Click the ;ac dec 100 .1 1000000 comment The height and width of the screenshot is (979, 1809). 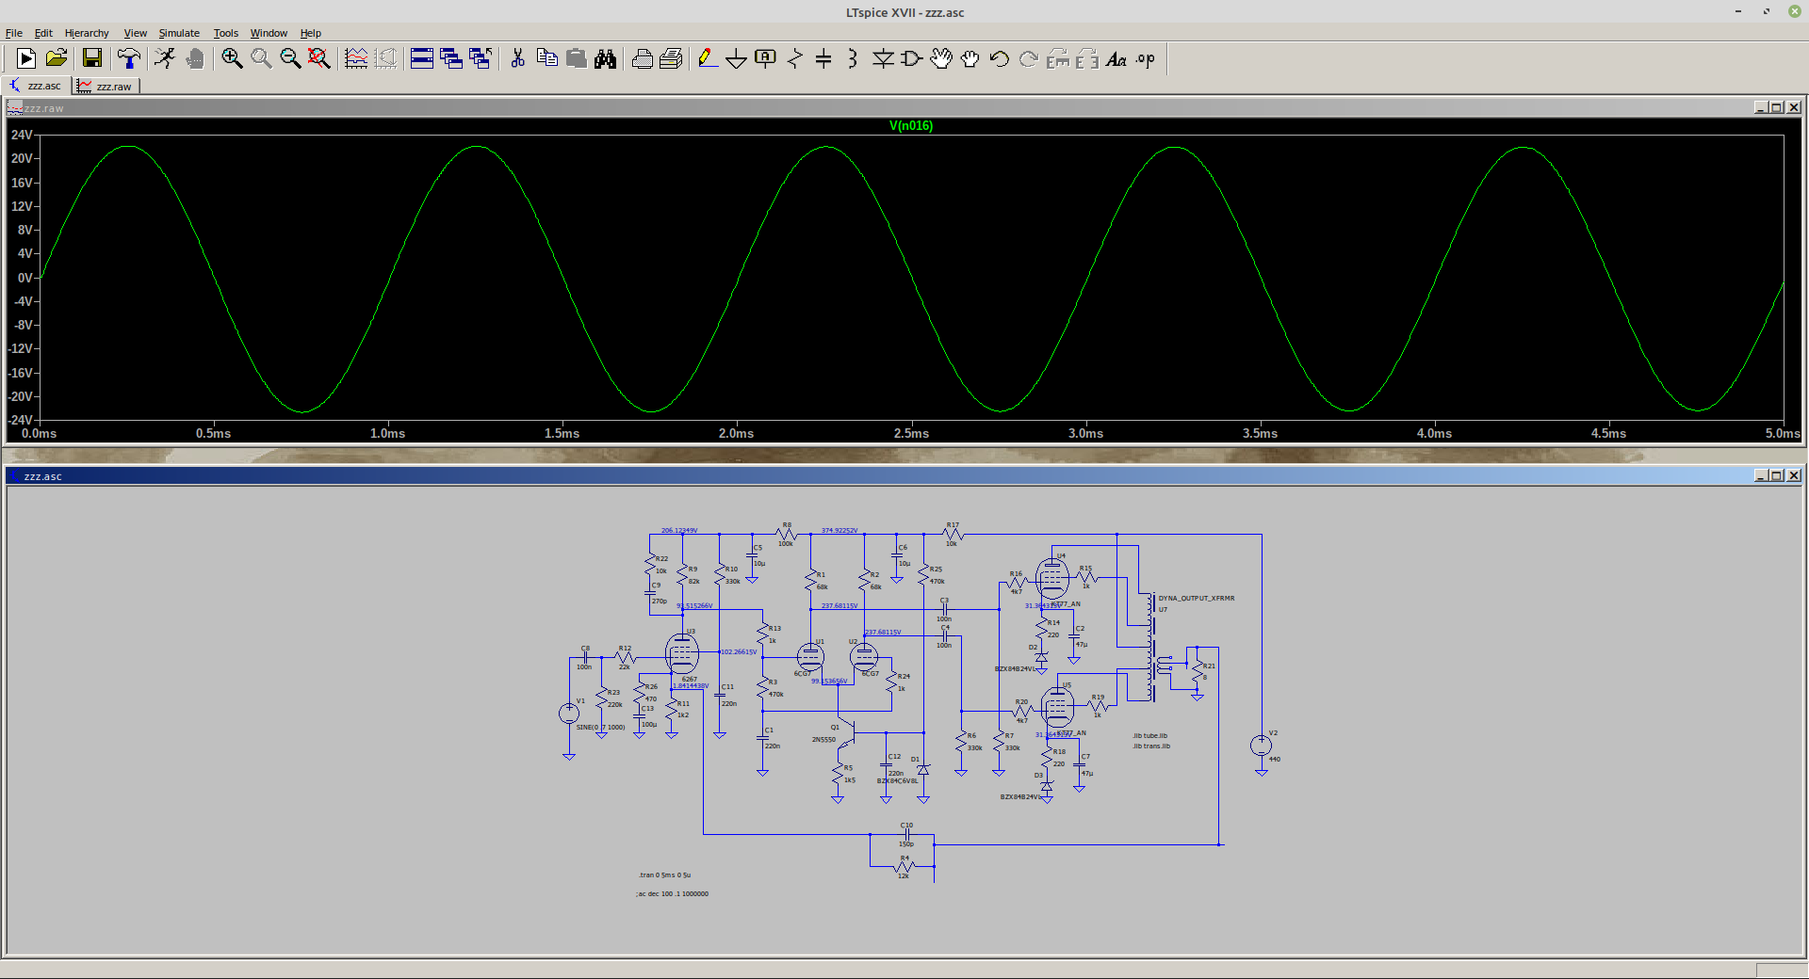point(672,893)
